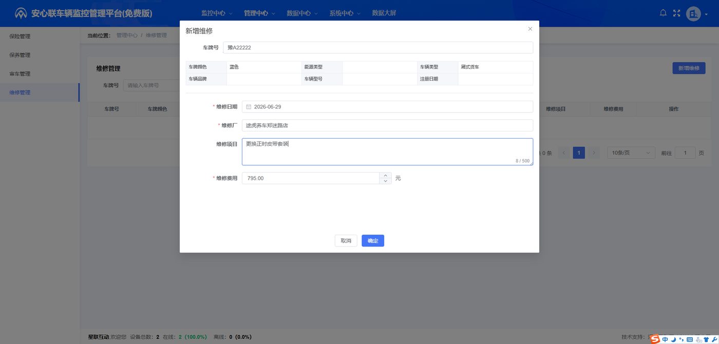Toggle Chinese input mode 中 icon
Viewport: 719px width, 344px height.
pos(665,339)
